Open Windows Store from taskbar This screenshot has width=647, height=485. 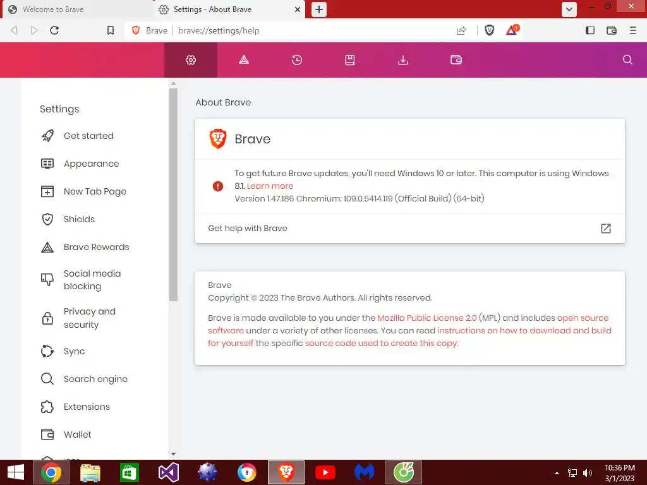(129, 472)
